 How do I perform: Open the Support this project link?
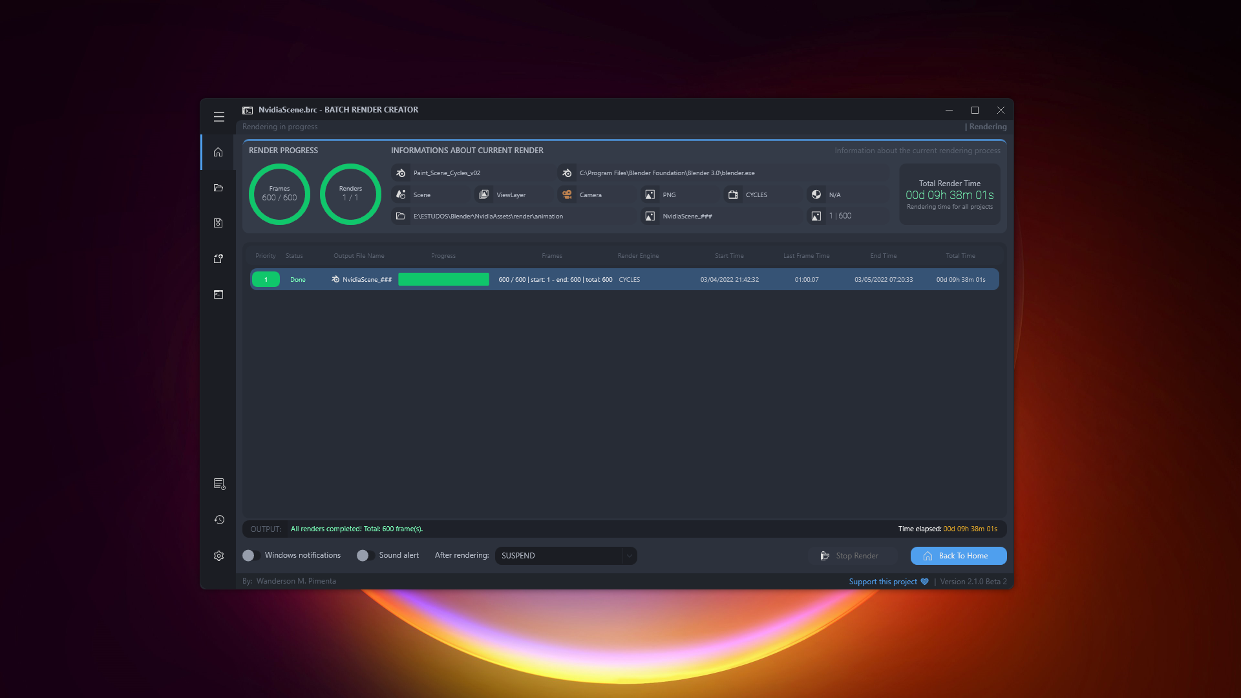pyautogui.click(x=883, y=582)
